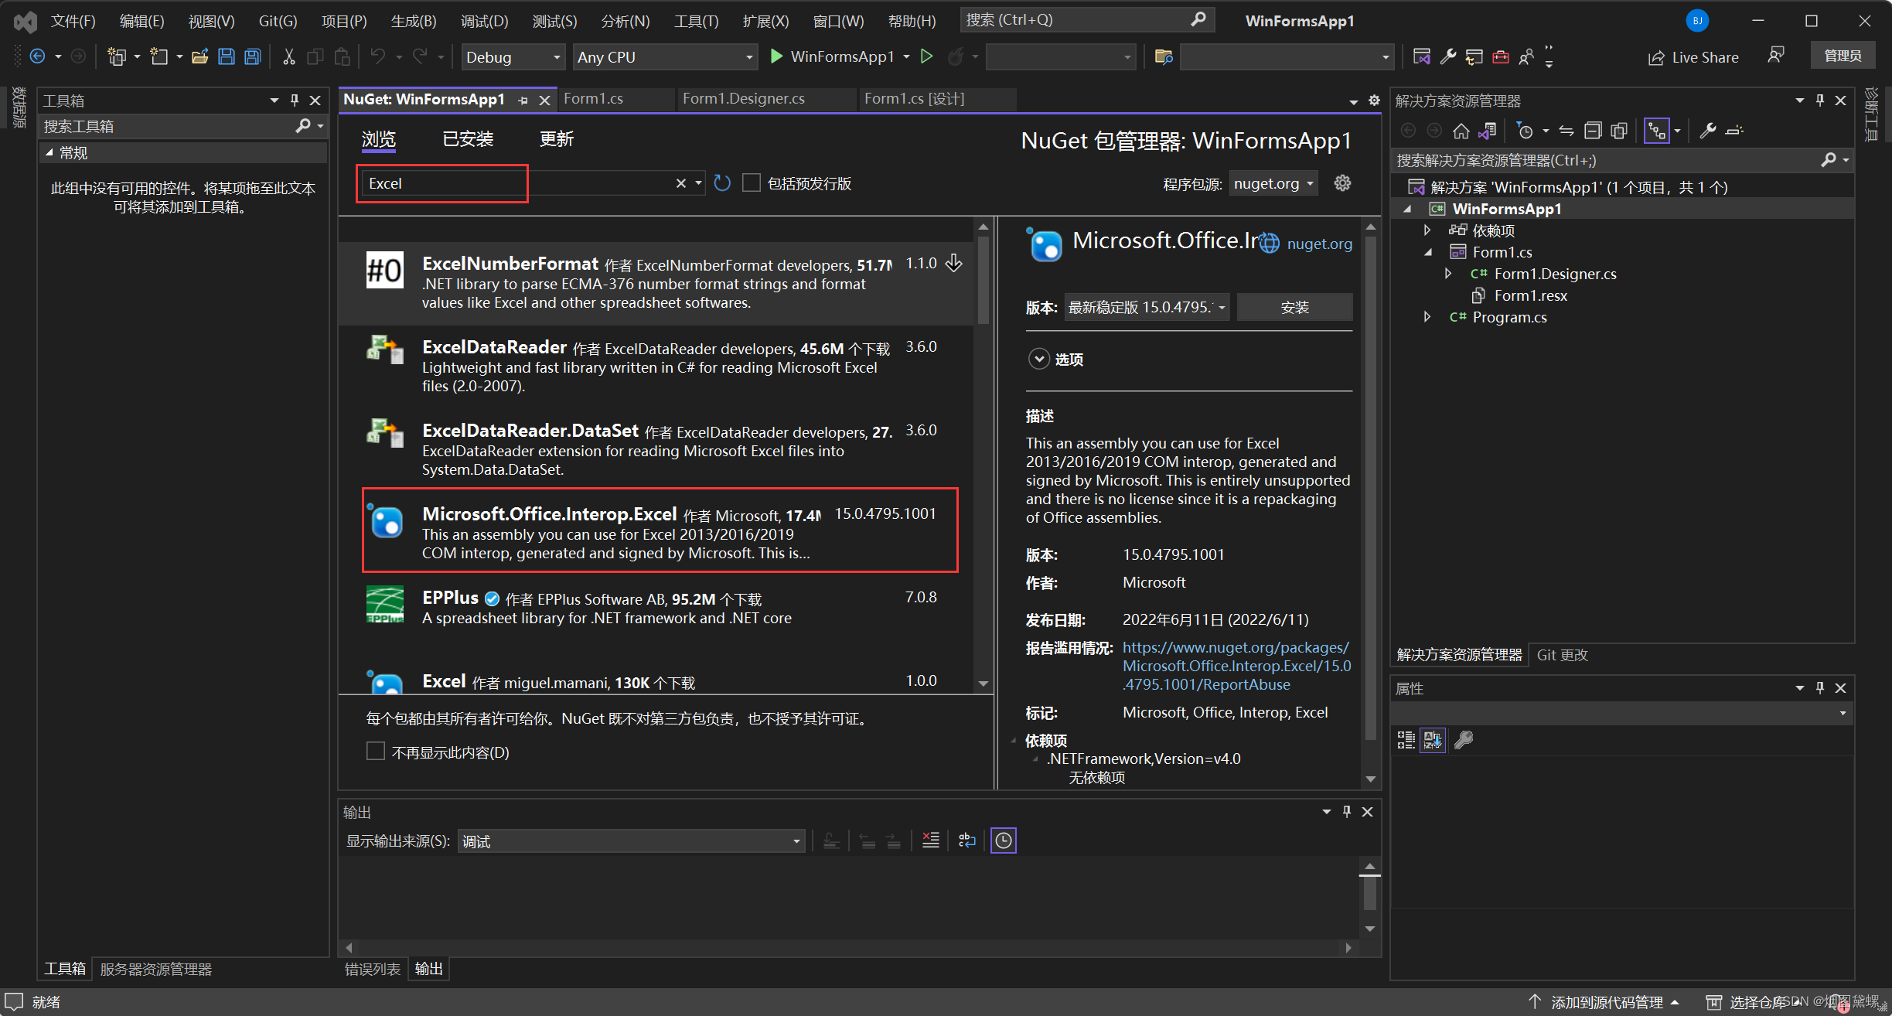Click the Live Share button

click(x=1694, y=57)
